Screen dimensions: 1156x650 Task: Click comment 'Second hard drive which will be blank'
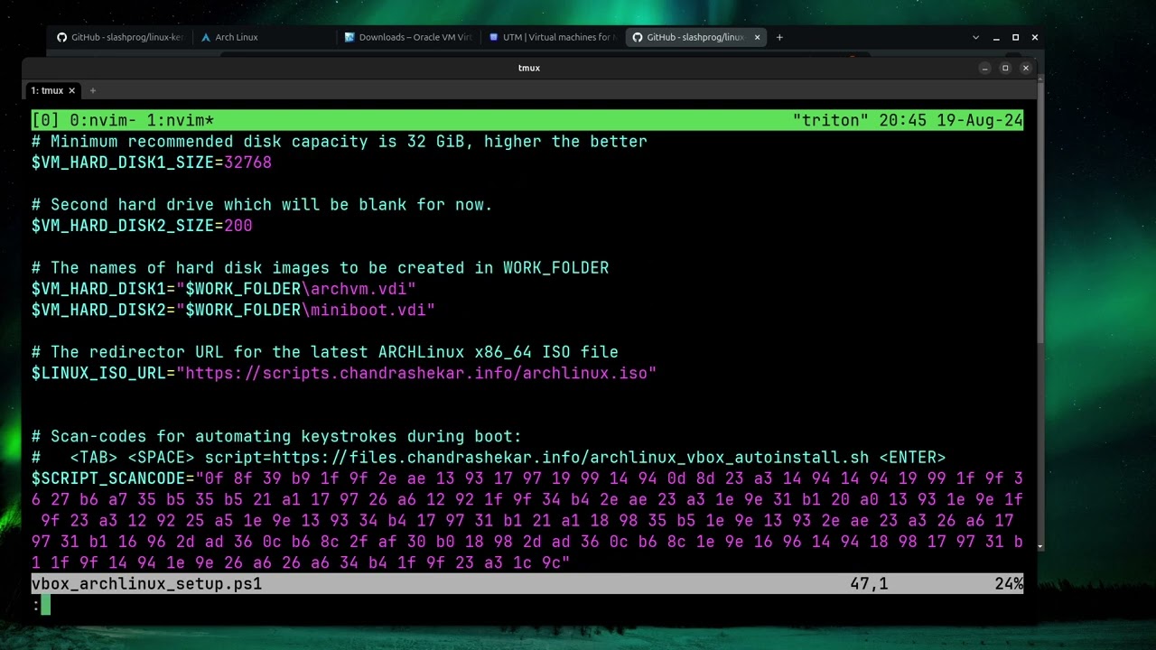[263, 205]
